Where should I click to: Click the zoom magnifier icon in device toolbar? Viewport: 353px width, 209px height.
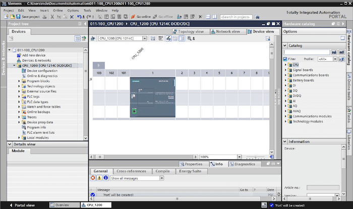[x=189, y=38]
